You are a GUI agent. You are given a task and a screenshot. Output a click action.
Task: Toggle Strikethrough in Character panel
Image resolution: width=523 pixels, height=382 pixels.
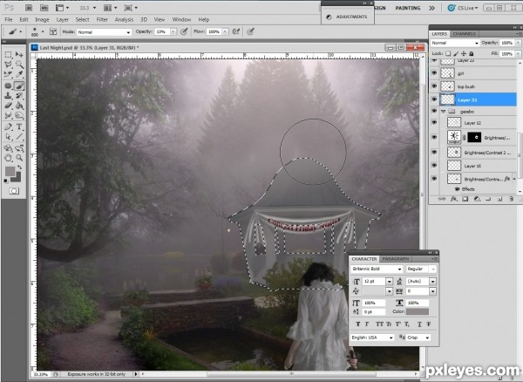(429, 324)
